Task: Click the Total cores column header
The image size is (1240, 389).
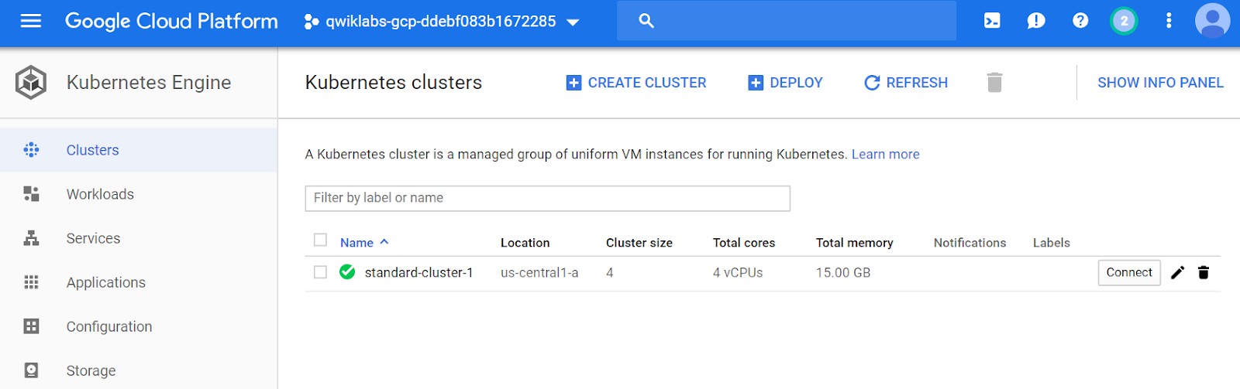Action: (744, 243)
